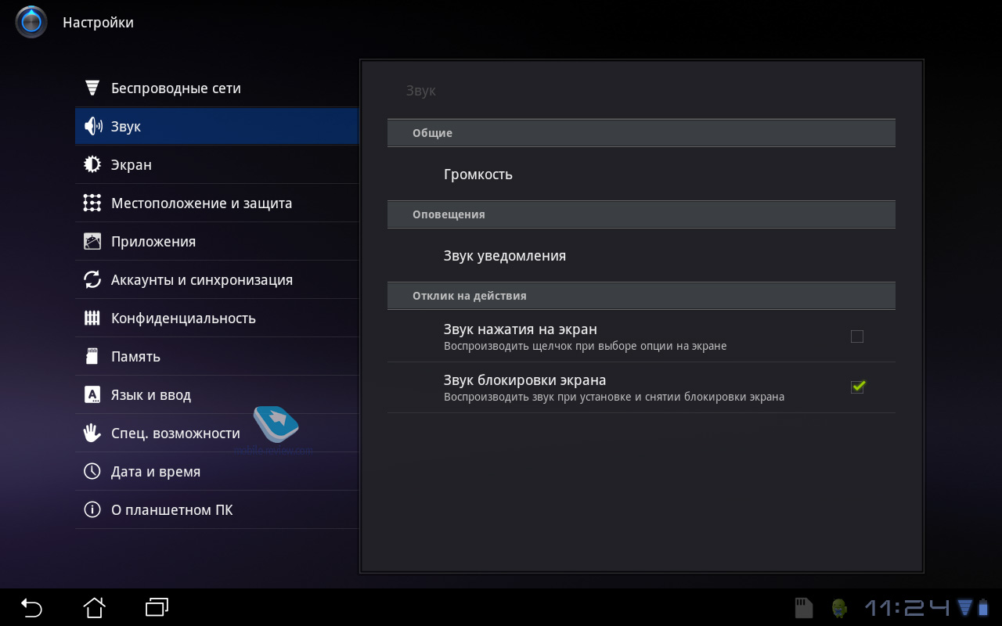This screenshot has width=1002, height=626.
Task: Open the Память storage settings
Action: pyautogui.click(x=217, y=356)
